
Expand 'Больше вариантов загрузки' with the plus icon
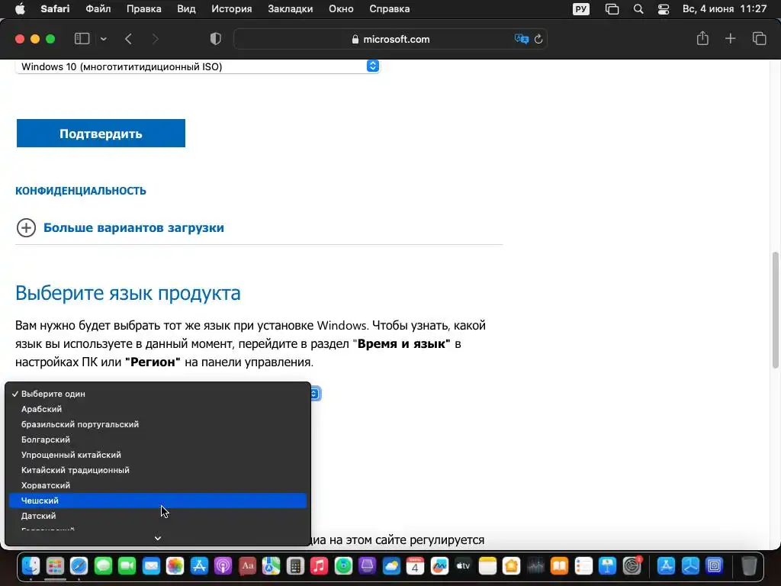(x=26, y=227)
